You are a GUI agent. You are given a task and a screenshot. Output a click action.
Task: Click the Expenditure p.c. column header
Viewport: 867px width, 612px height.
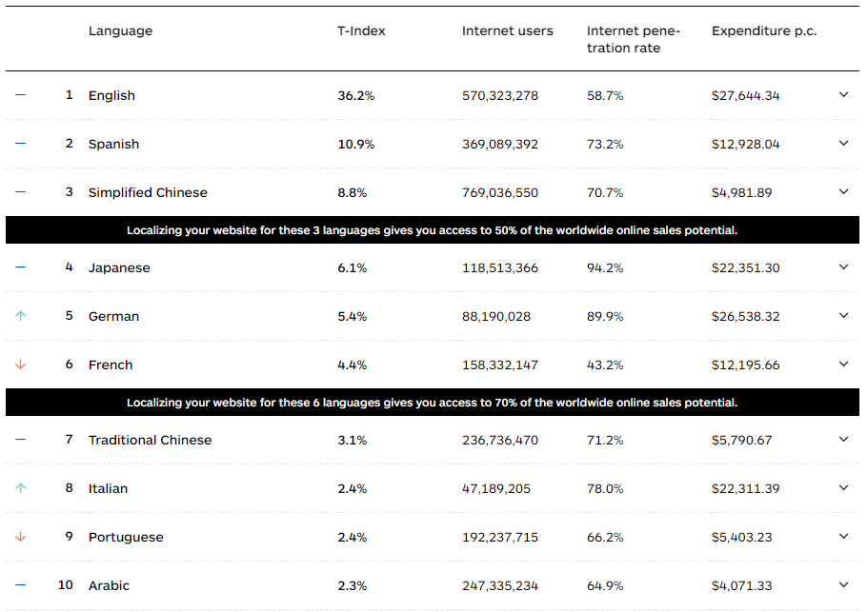click(x=764, y=31)
